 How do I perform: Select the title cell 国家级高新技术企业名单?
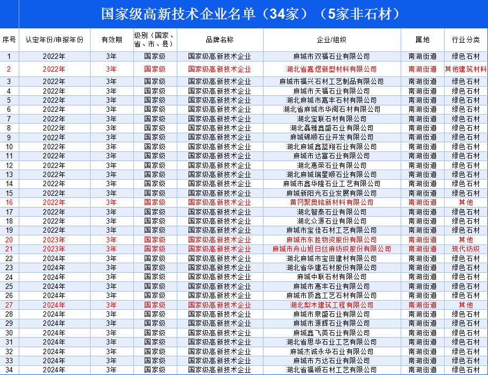[x=253, y=14]
